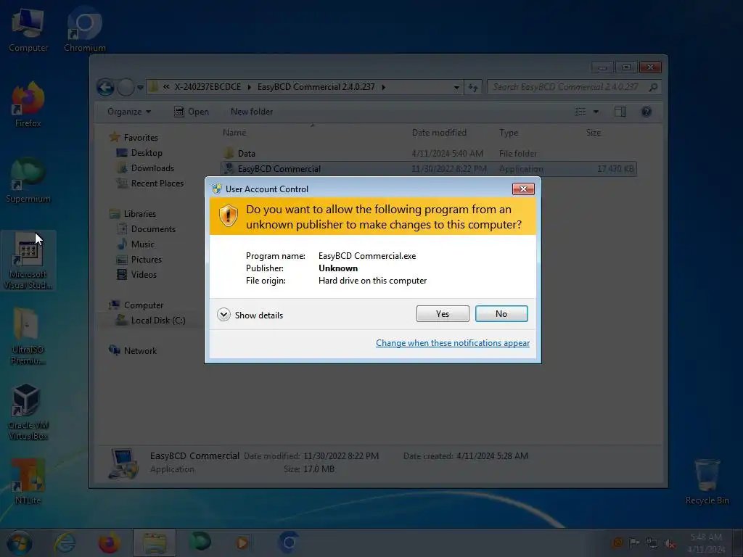Sort by Date modified column header

tap(439, 133)
